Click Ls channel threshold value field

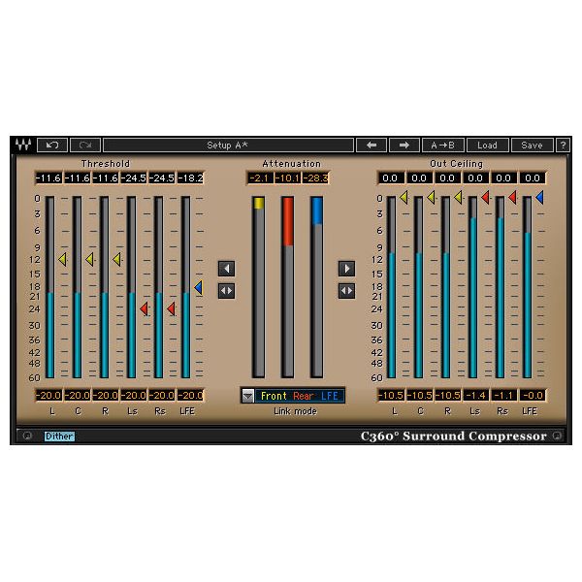(134, 178)
